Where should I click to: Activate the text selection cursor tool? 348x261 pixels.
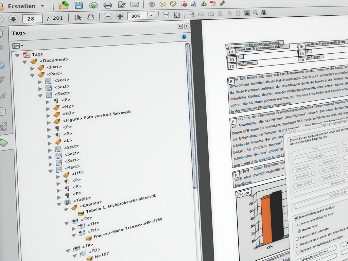click(x=78, y=17)
